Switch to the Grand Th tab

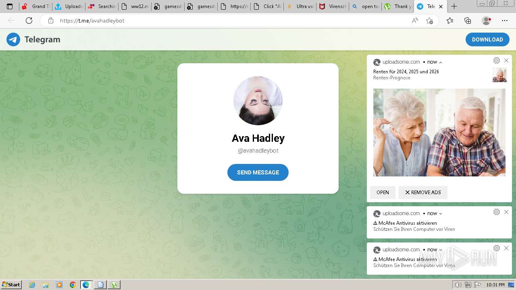coord(35,6)
